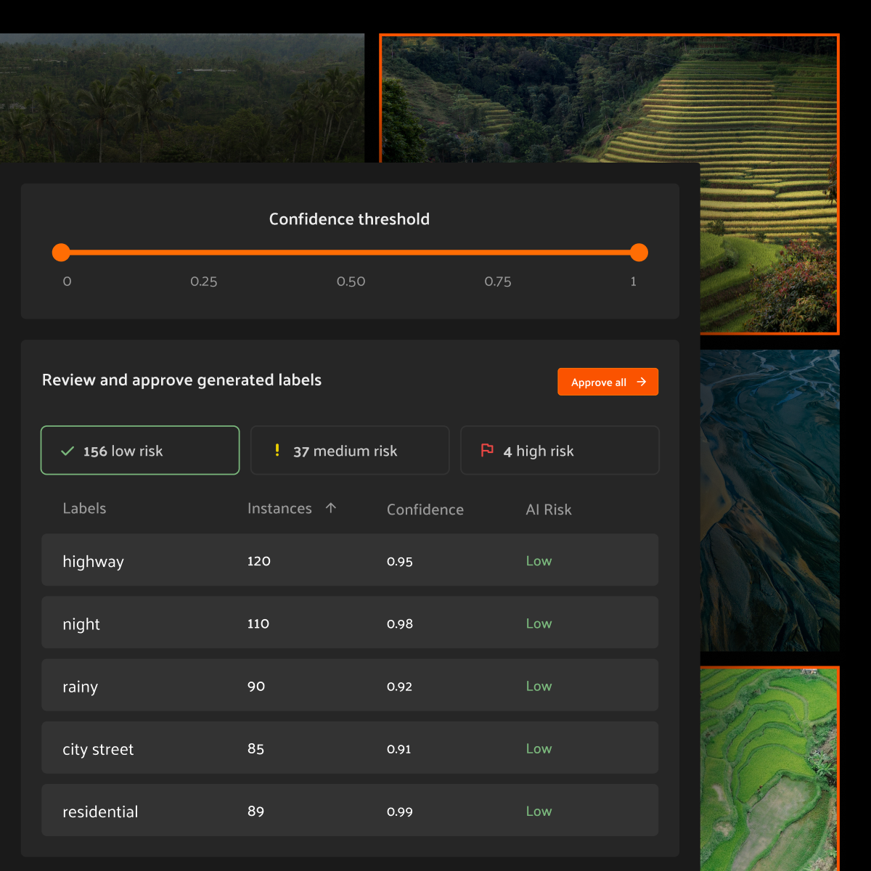Screen dimensions: 871x871
Task: Click the AI Risk column header
Action: (549, 510)
